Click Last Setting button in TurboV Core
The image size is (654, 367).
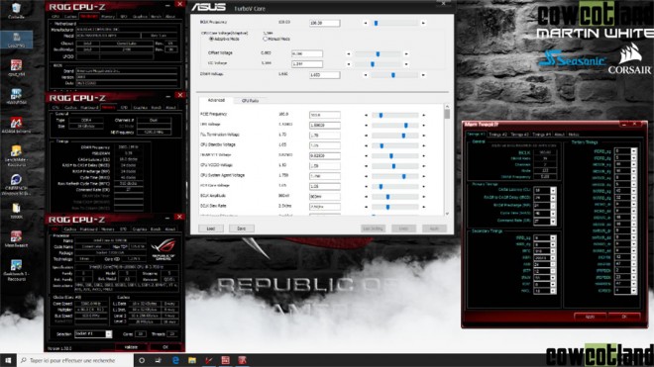373,229
